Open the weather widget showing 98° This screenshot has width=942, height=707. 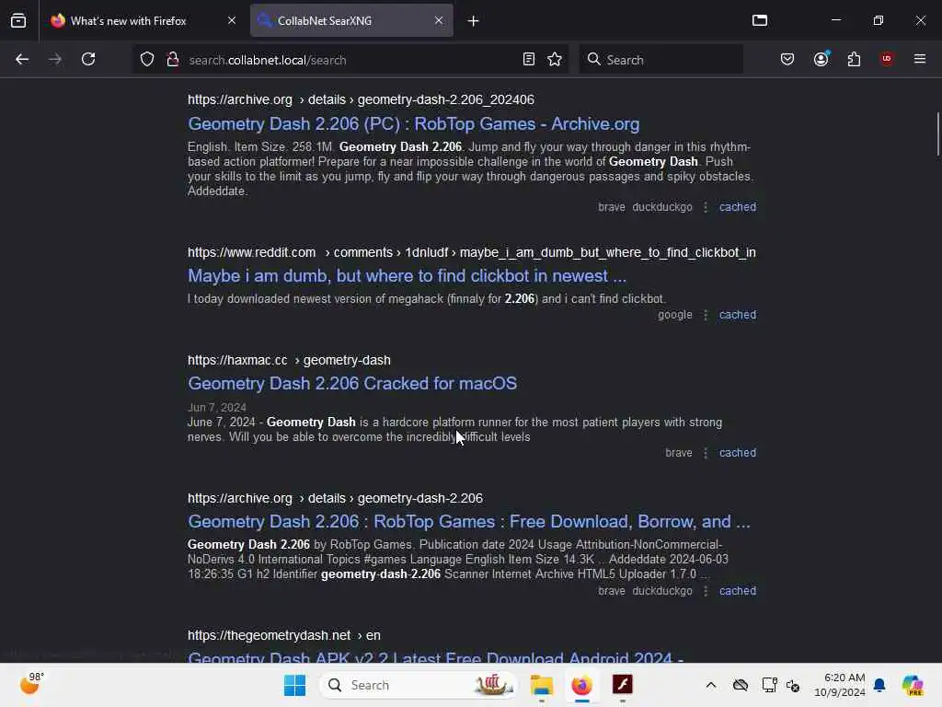tap(32, 685)
